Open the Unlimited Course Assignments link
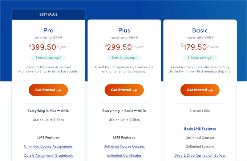The height and width of the screenshot is (161, 247). [48, 146]
